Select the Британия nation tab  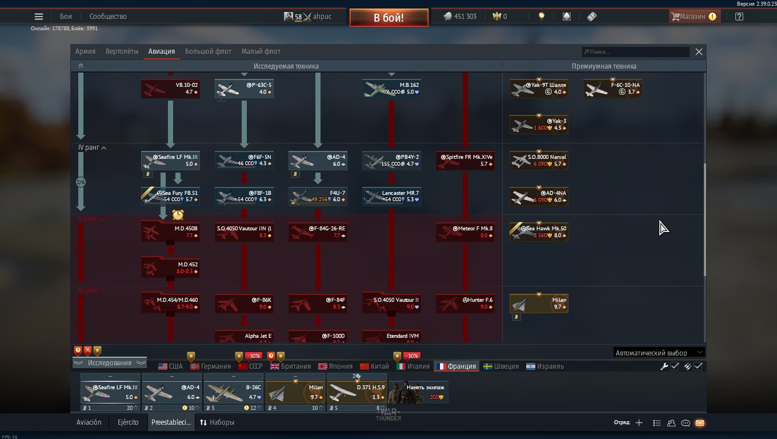pyautogui.click(x=290, y=366)
